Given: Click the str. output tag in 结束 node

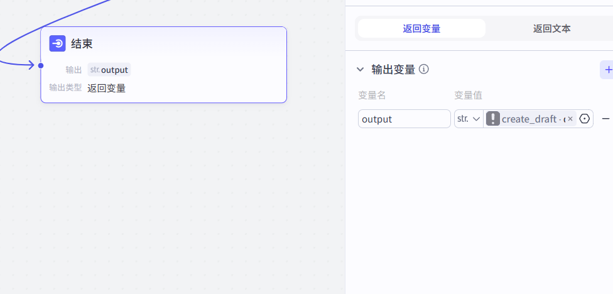Looking at the screenshot, I should tap(109, 70).
